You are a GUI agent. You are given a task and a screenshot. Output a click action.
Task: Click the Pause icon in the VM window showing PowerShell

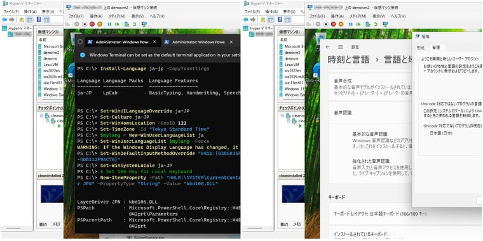110,24
